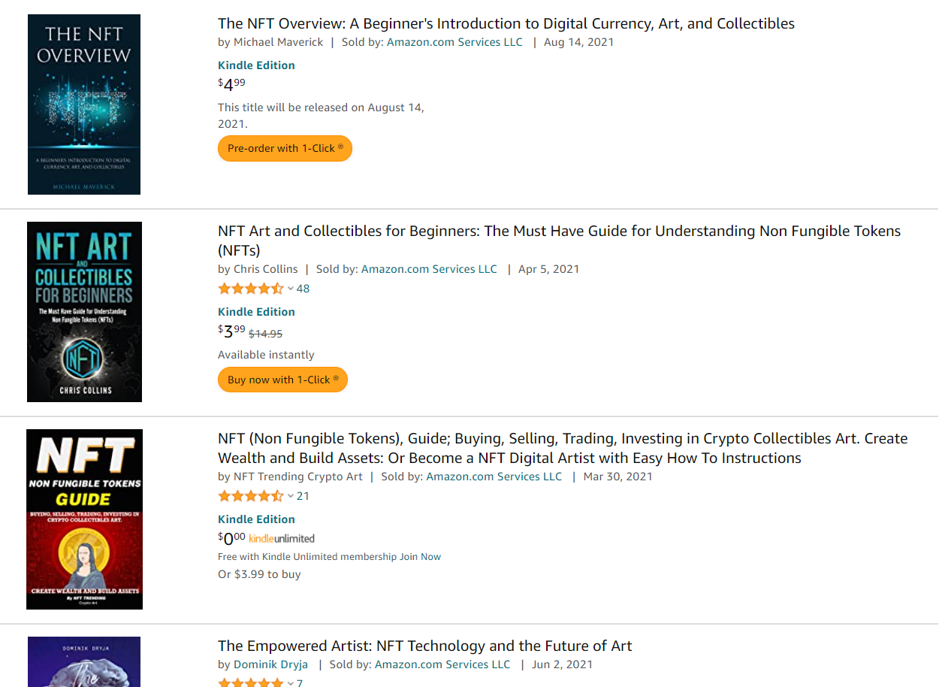Screen dimensions: 939x687
Task: Click star rating icons for NFT Guide book
Action: [x=251, y=496]
